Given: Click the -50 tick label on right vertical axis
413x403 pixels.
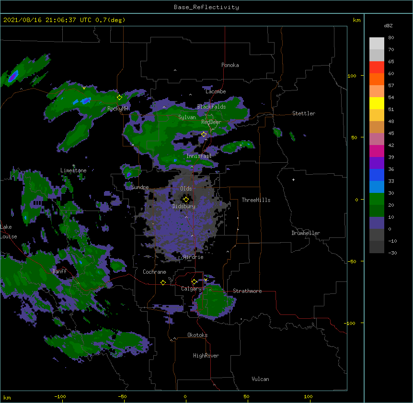Looking at the screenshot, I should tap(352, 261).
